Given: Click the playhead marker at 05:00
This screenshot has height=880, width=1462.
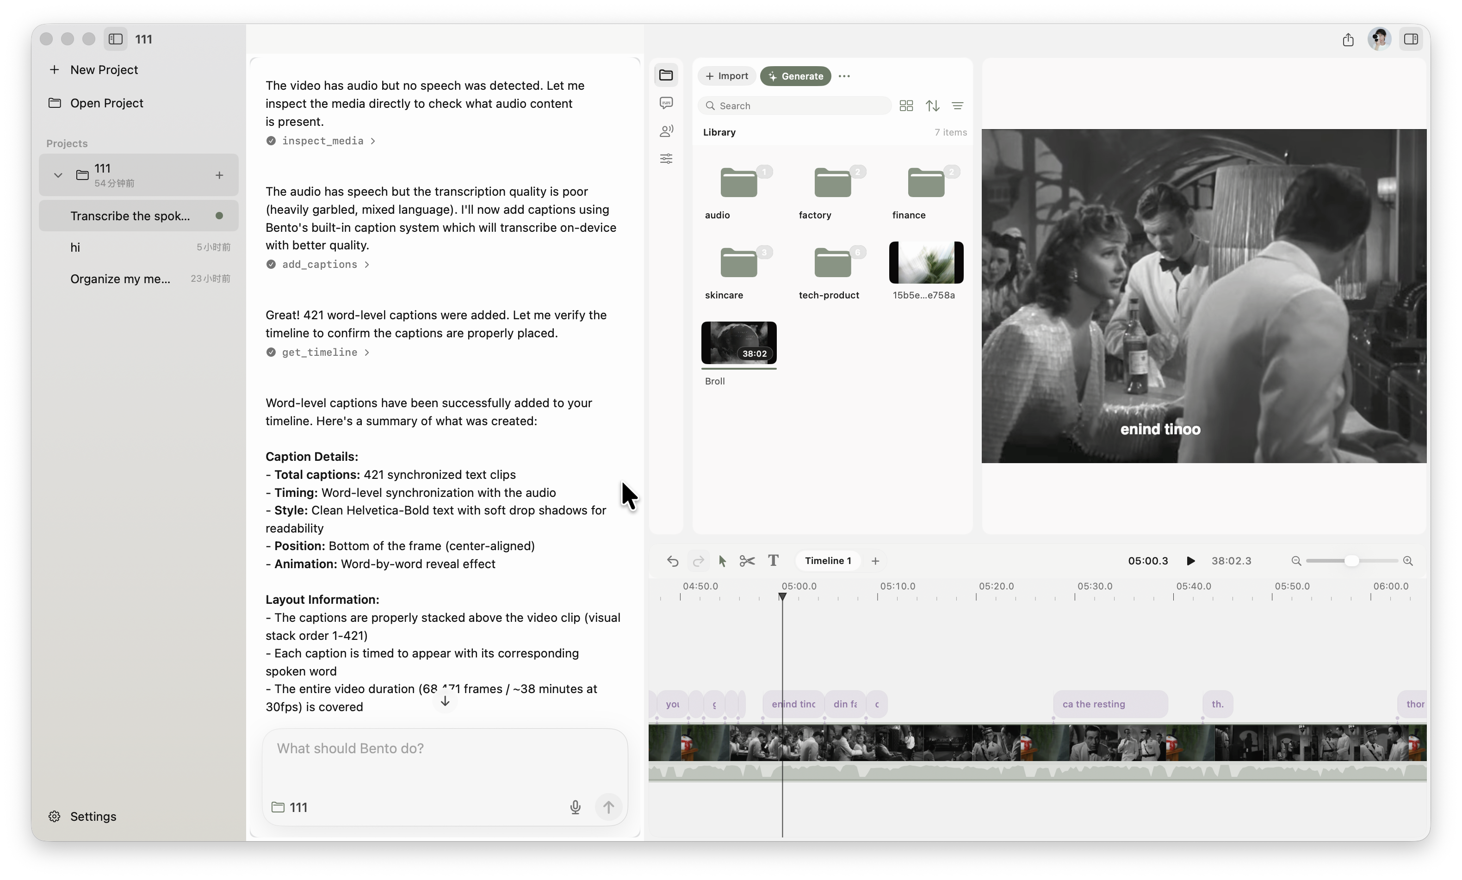Looking at the screenshot, I should coord(782,596).
